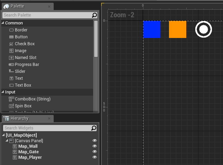Screen dimensions: 223x165
Task: Select the Map_Player row in Hierarchy
Action: point(50,157)
